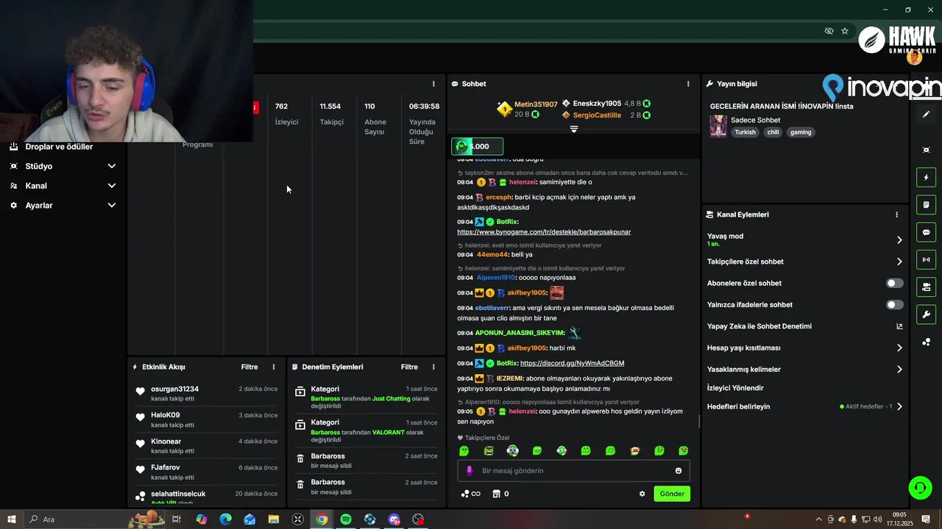Enable Abonelere özel sohbet toggle
942x529 pixels.
tap(895, 283)
